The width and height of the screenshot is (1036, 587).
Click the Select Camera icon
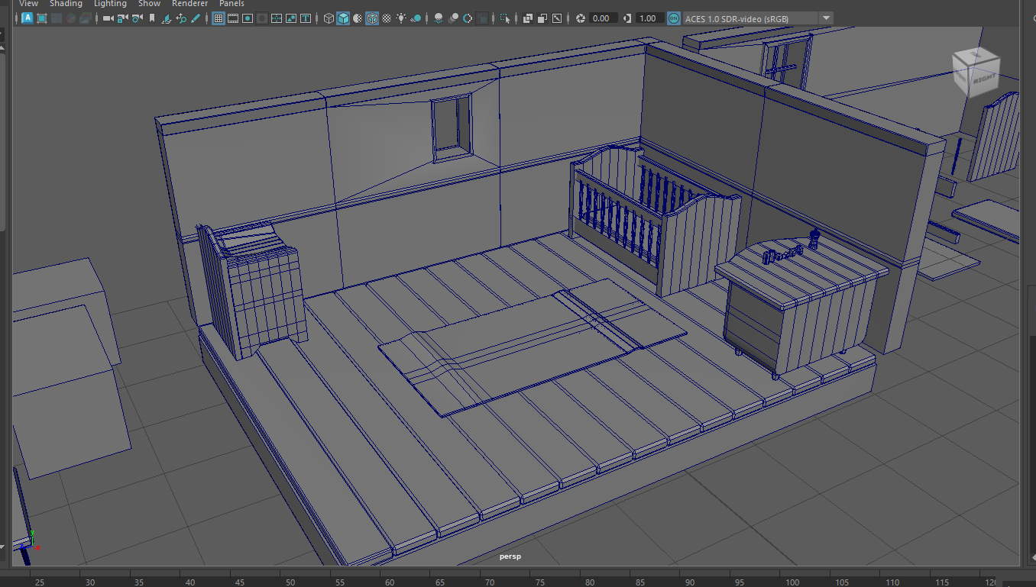point(108,18)
